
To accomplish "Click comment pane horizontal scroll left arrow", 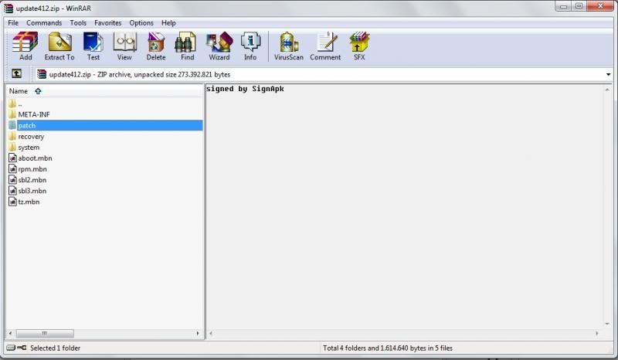I will point(211,333).
